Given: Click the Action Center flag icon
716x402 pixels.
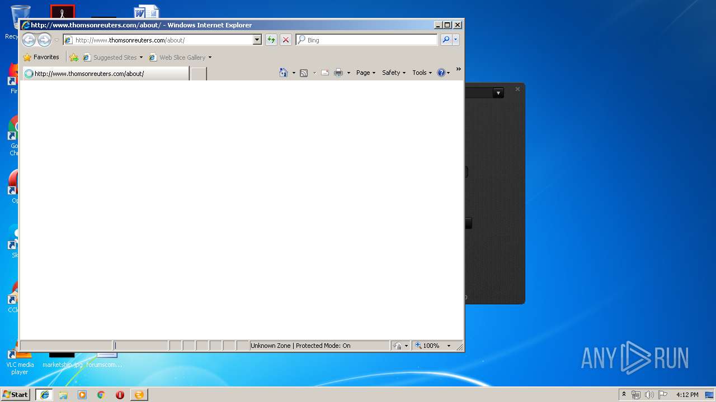Looking at the screenshot, I should tap(663, 395).
